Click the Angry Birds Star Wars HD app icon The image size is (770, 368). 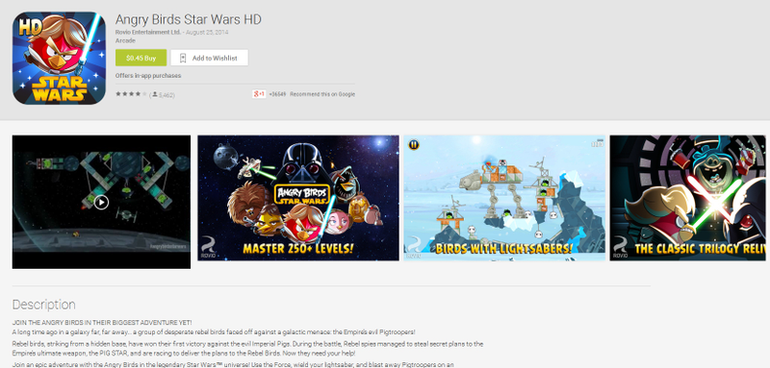59,58
